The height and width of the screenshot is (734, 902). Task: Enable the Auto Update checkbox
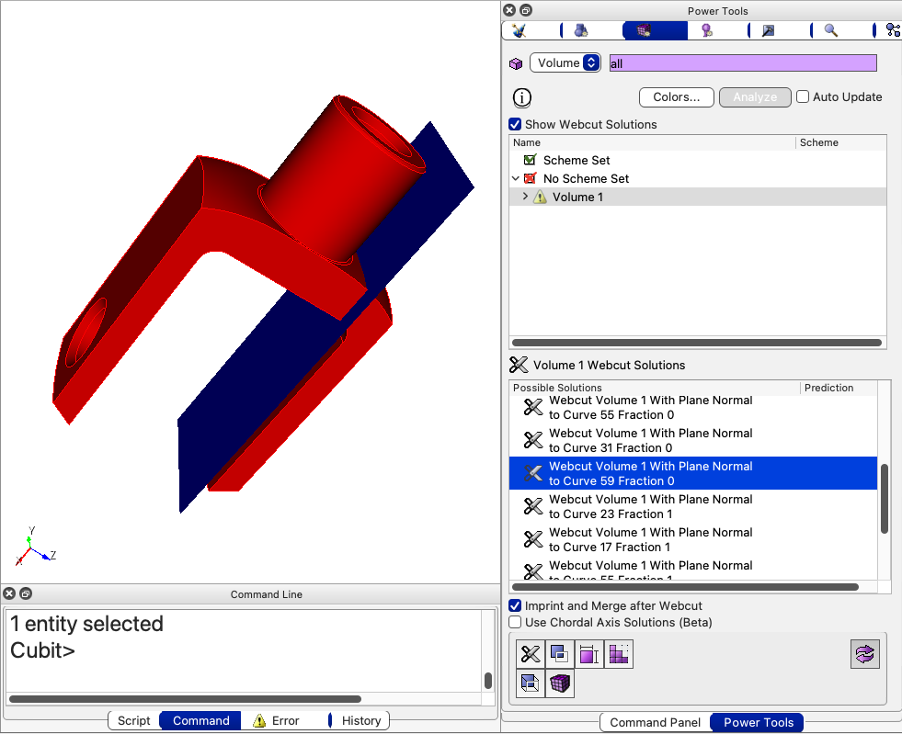tap(803, 97)
